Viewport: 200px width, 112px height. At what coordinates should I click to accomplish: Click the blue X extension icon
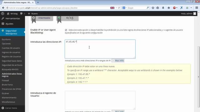point(181,8)
